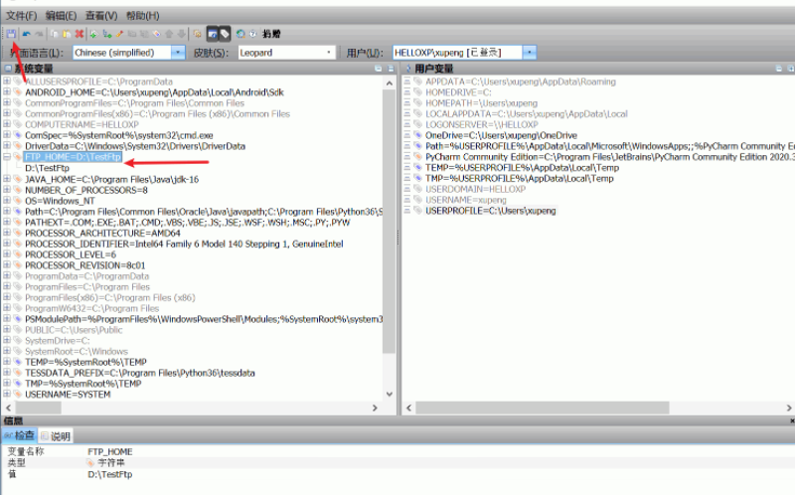The width and height of the screenshot is (796, 495).
Task: Click the tag icon beside JAVA_HOME
Action: [x=18, y=180]
